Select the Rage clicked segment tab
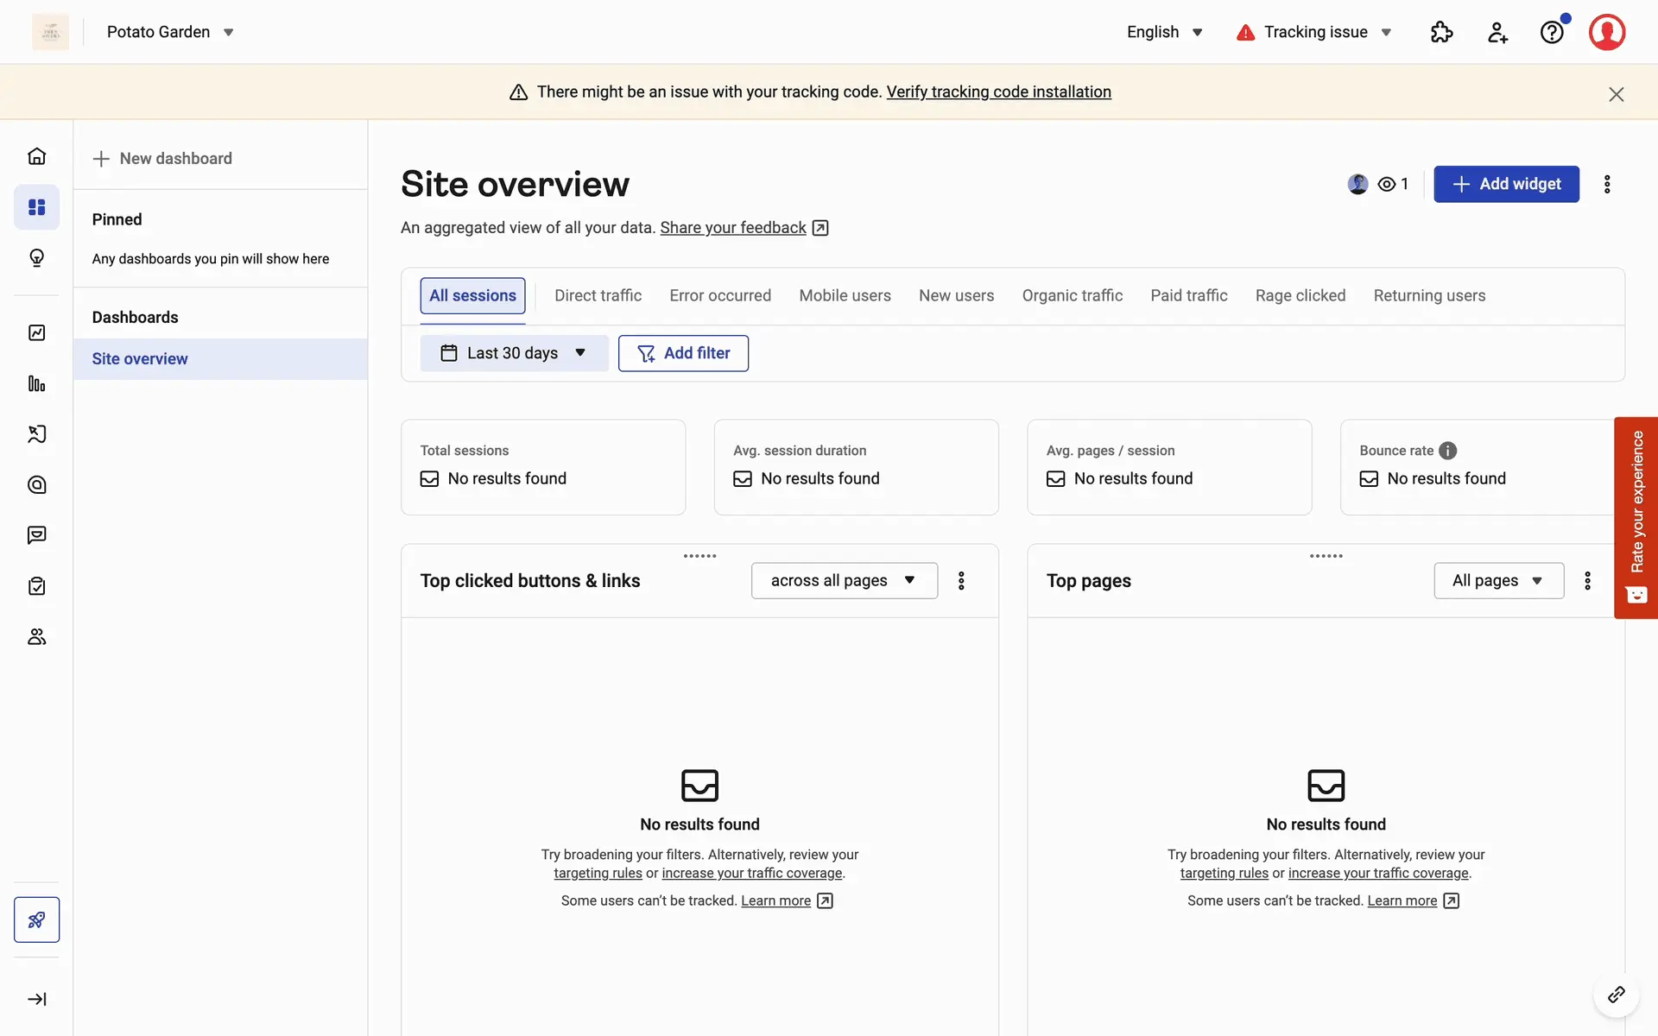 (x=1300, y=295)
